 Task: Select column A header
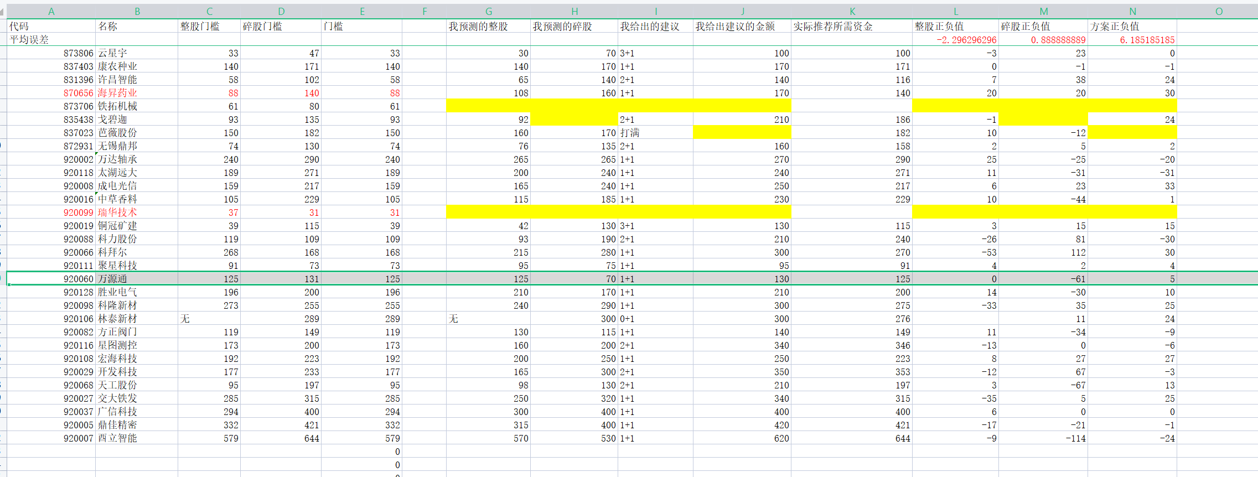click(x=51, y=11)
